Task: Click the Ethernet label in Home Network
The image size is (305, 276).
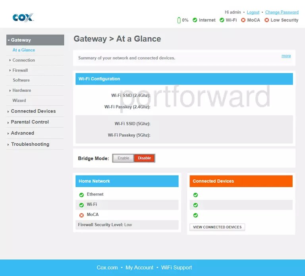Action: tap(95, 194)
